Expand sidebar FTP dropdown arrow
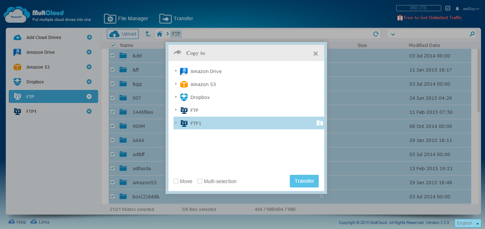Screen dimensions: 485x229 pos(89,96)
